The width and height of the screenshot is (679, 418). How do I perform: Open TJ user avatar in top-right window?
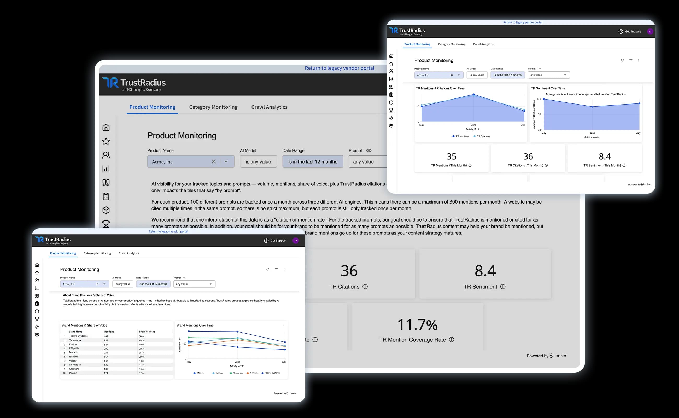point(650,32)
